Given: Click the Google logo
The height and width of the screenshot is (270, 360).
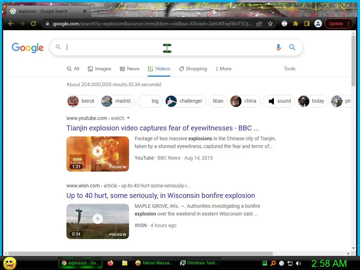Looking at the screenshot, I should [x=27, y=47].
